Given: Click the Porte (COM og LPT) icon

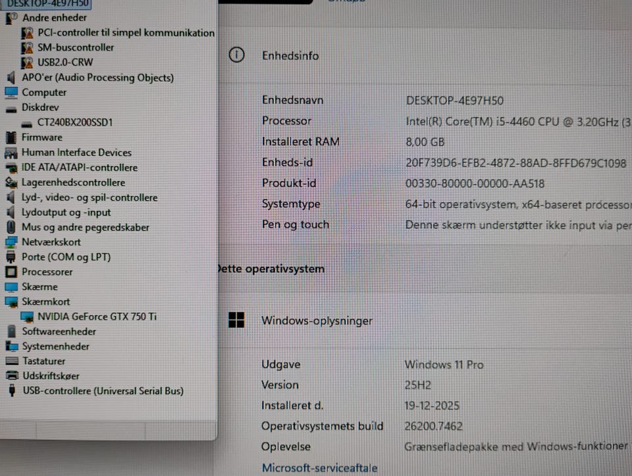Looking at the screenshot, I should pyautogui.click(x=11, y=257).
